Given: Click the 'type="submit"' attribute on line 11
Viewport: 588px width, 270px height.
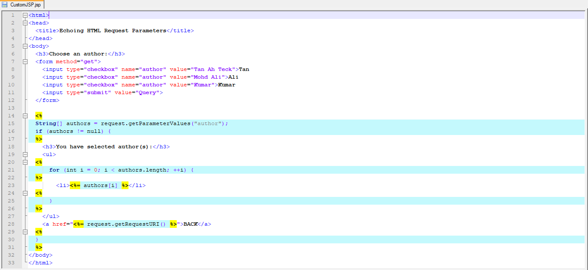Looking at the screenshot, I should tap(89, 92).
